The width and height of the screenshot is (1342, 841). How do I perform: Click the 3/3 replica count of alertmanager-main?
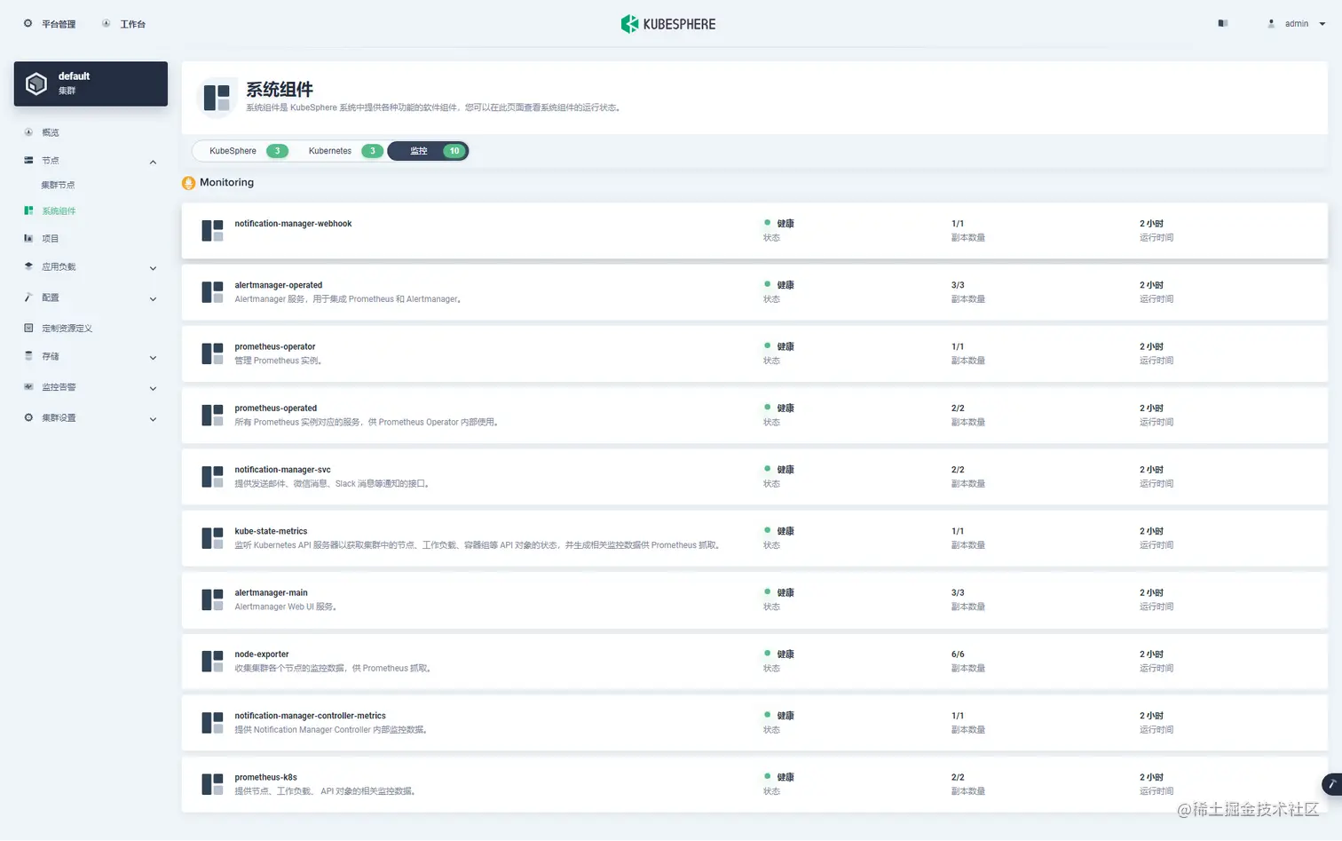(x=958, y=592)
